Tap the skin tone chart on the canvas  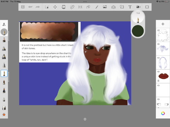[x=49, y=31]
